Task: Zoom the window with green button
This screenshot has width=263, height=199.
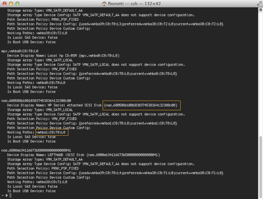Action: coord(17,4)
